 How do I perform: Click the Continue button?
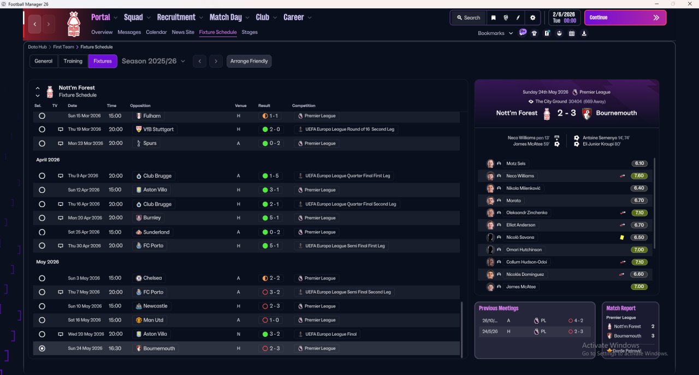[x=625, y=17]
